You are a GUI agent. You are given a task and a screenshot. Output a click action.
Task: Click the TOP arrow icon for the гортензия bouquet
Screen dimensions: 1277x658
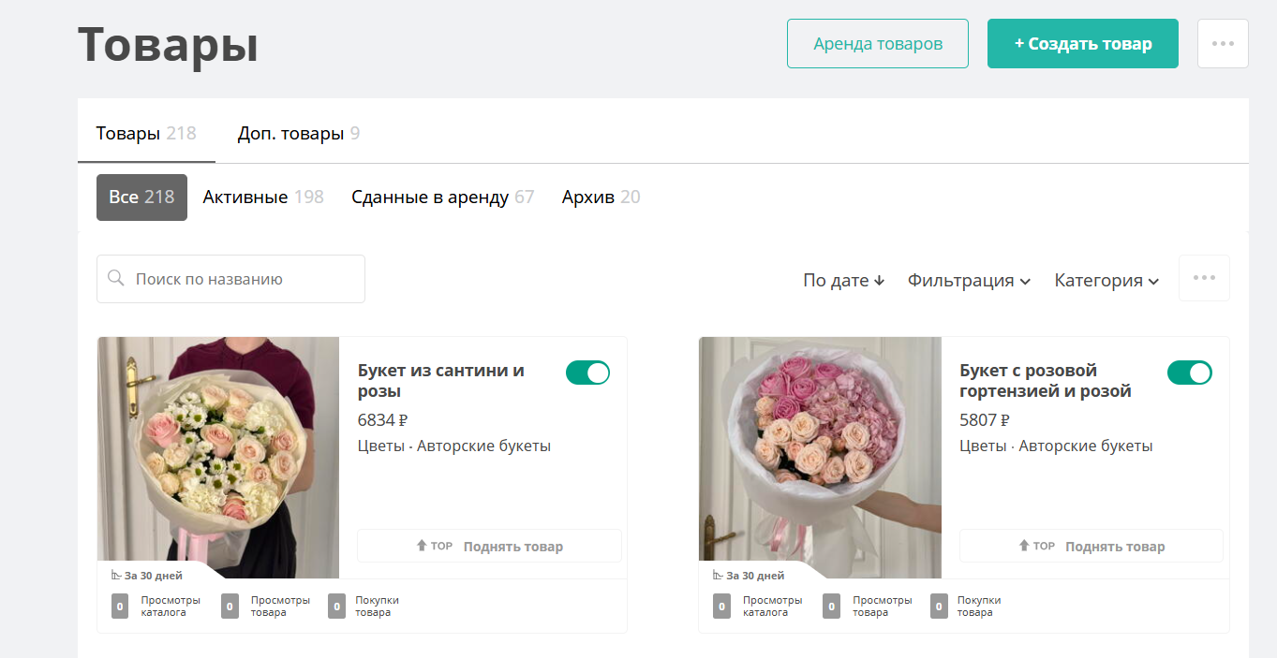[x=1024, y=546]
